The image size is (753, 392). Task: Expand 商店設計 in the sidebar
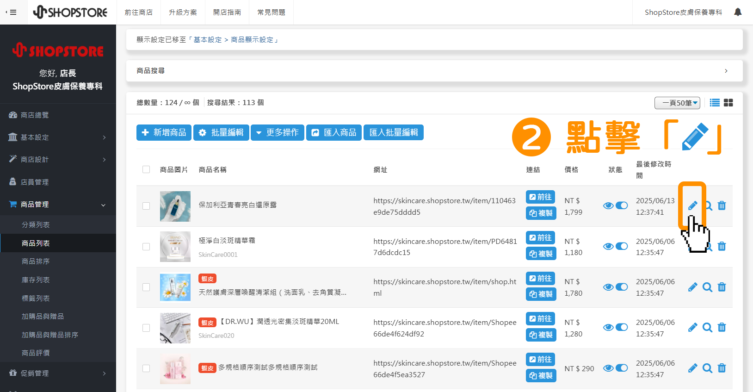pos(58,160)
